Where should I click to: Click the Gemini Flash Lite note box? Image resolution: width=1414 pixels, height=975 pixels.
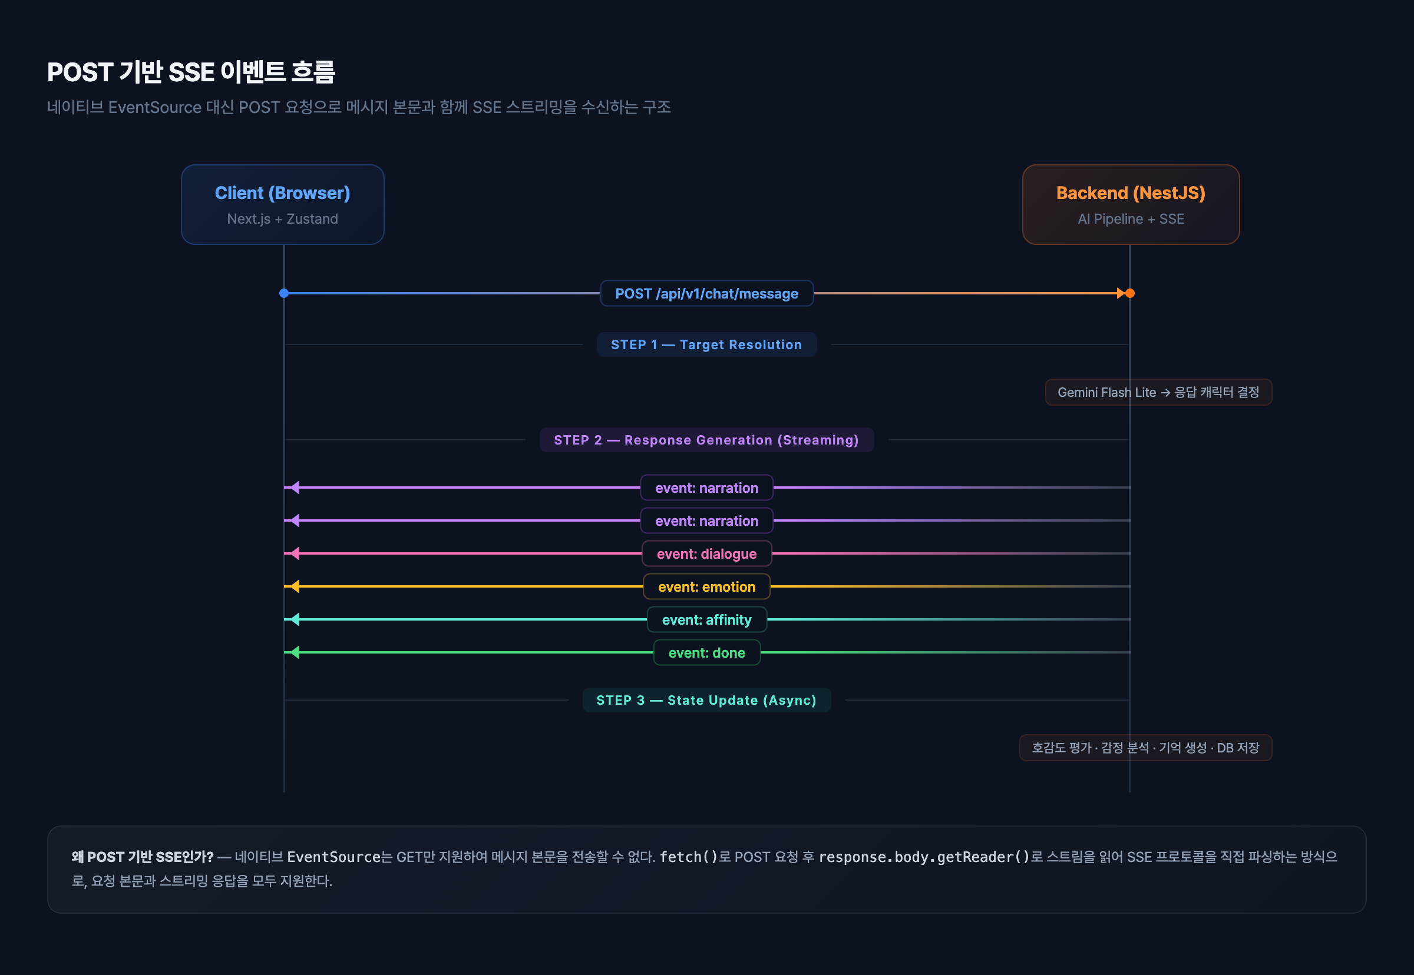1158,392
